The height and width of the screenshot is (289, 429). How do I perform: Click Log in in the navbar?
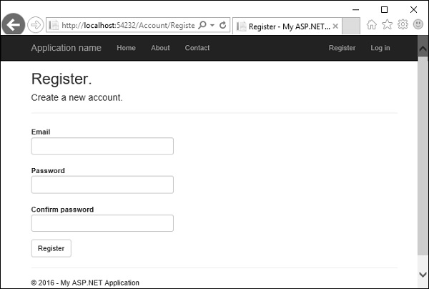[380, 48]
